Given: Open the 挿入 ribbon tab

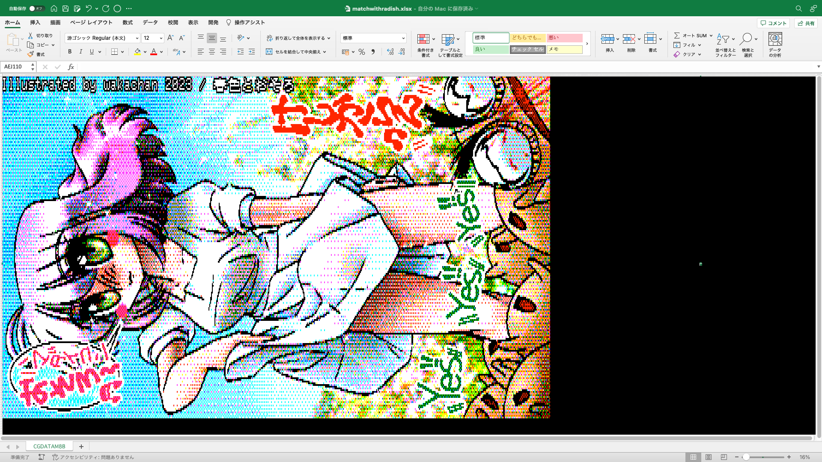Looking at the screenshot, I should pyautogui.click(x=35, y=23).
